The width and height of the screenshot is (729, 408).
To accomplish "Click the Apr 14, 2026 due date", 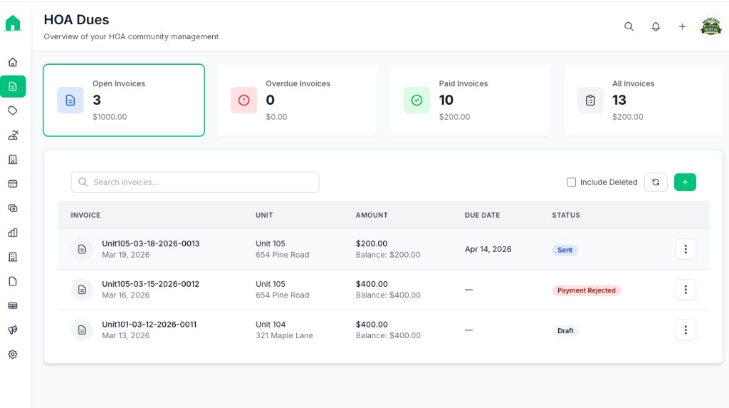I will [x=488, y=249].
